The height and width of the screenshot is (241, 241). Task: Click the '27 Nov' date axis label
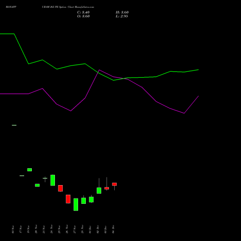[x=75, y=229]
